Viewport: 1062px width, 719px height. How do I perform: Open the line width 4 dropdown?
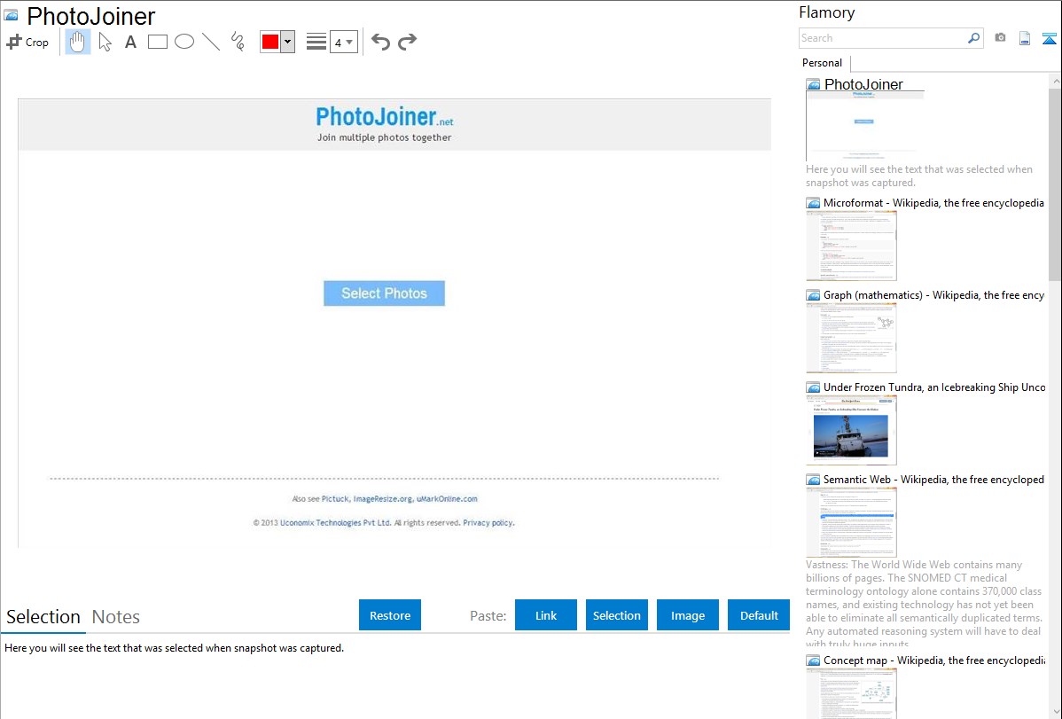(344, 42)
